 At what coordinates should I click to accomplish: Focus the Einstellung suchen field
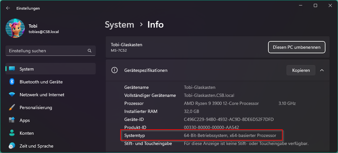pos(51,51)
